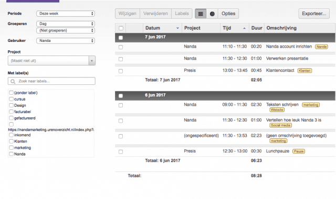Click the Website label tag
The image size is (336, 199).
click(x=277, y=110)
